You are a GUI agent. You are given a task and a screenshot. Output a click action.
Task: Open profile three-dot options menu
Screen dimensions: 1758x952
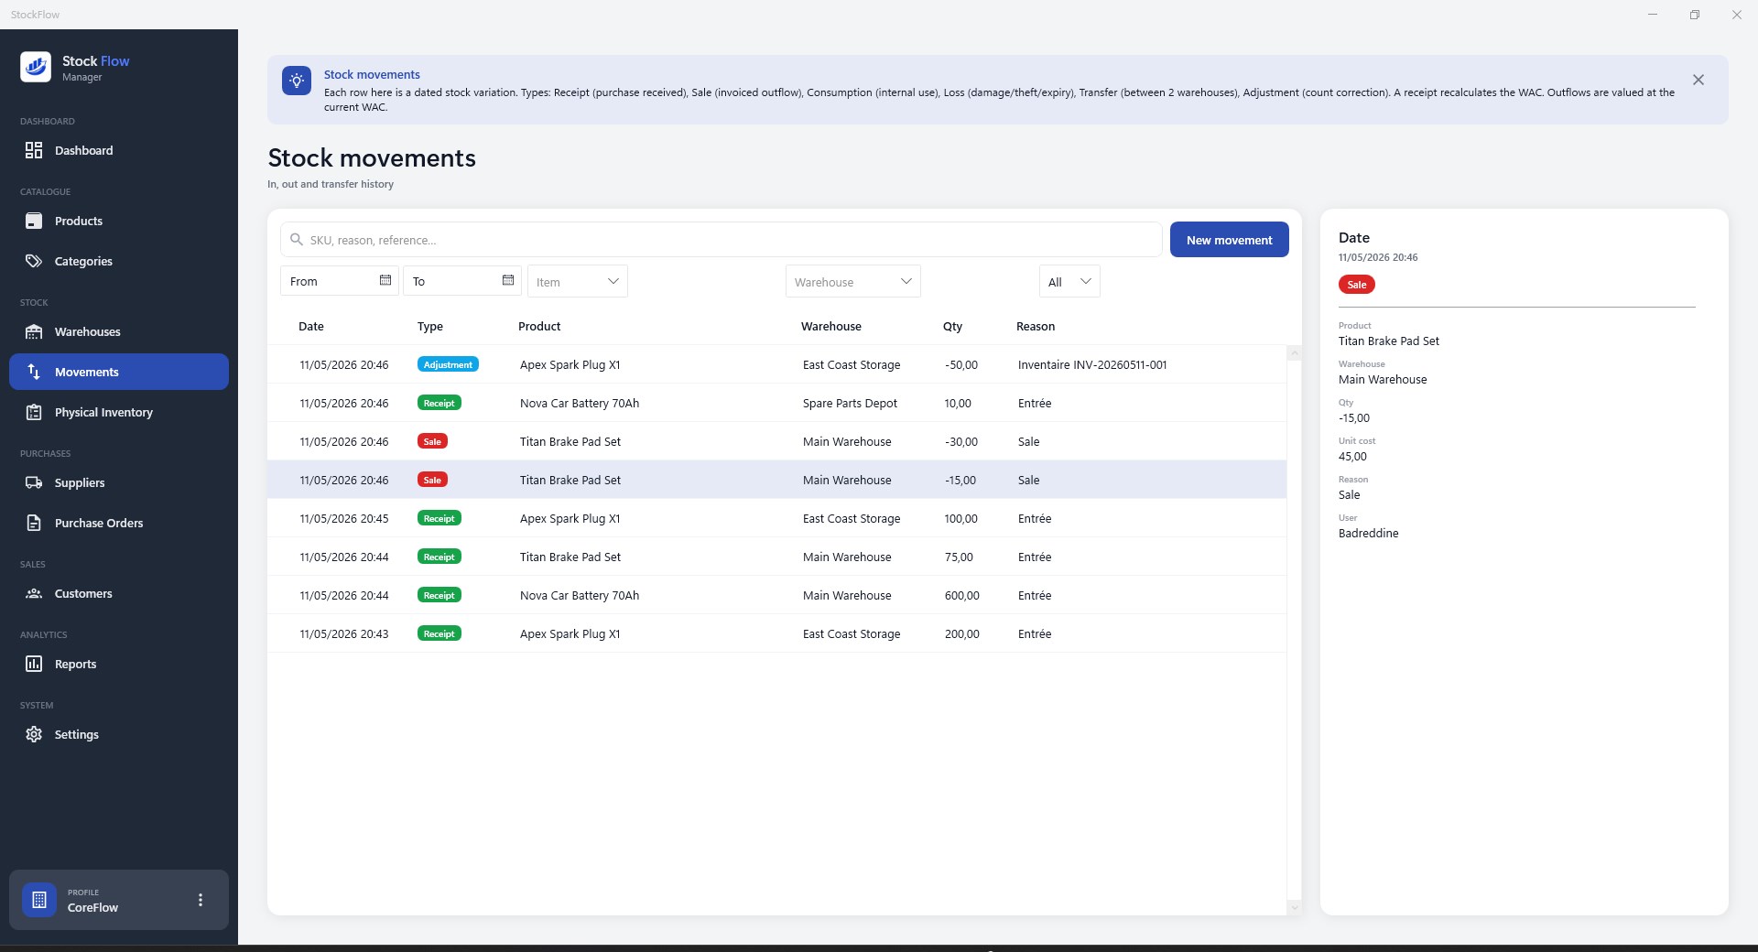click(x=201, y=900)
